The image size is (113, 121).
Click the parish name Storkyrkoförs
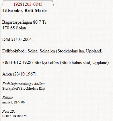[x=46, y=63]
